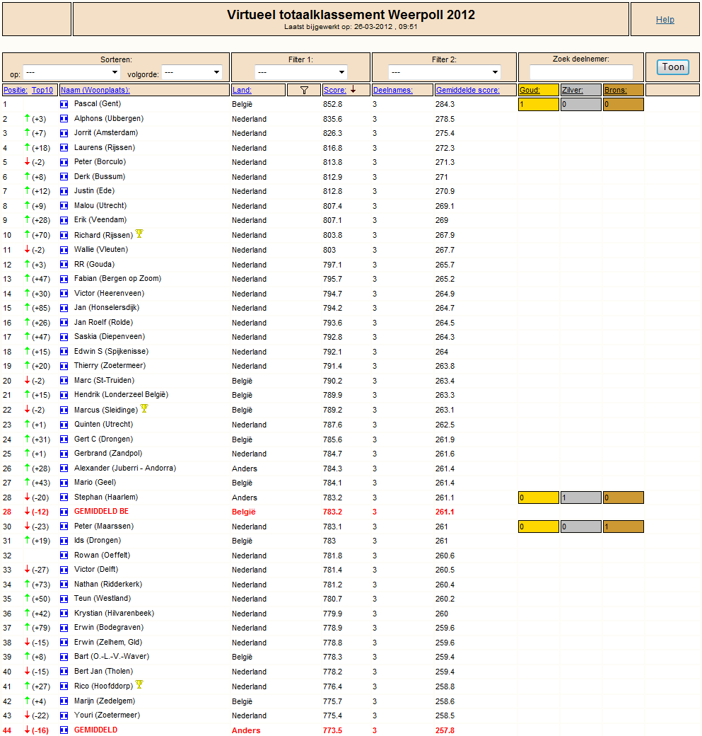The image size is (702, 736).
Task: Open the 'volgorde' sort order dropdown
Action: (x=192, y=72)
